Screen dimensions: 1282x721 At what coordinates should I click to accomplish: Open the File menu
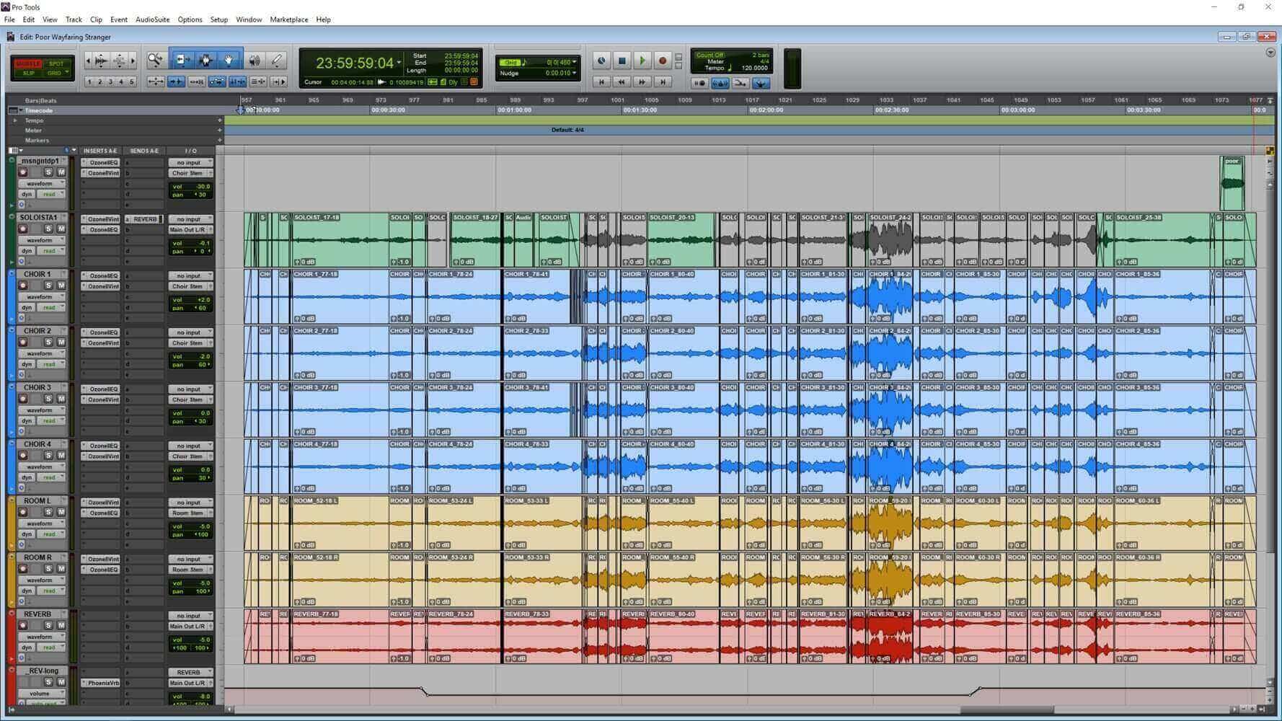point(9,19)
